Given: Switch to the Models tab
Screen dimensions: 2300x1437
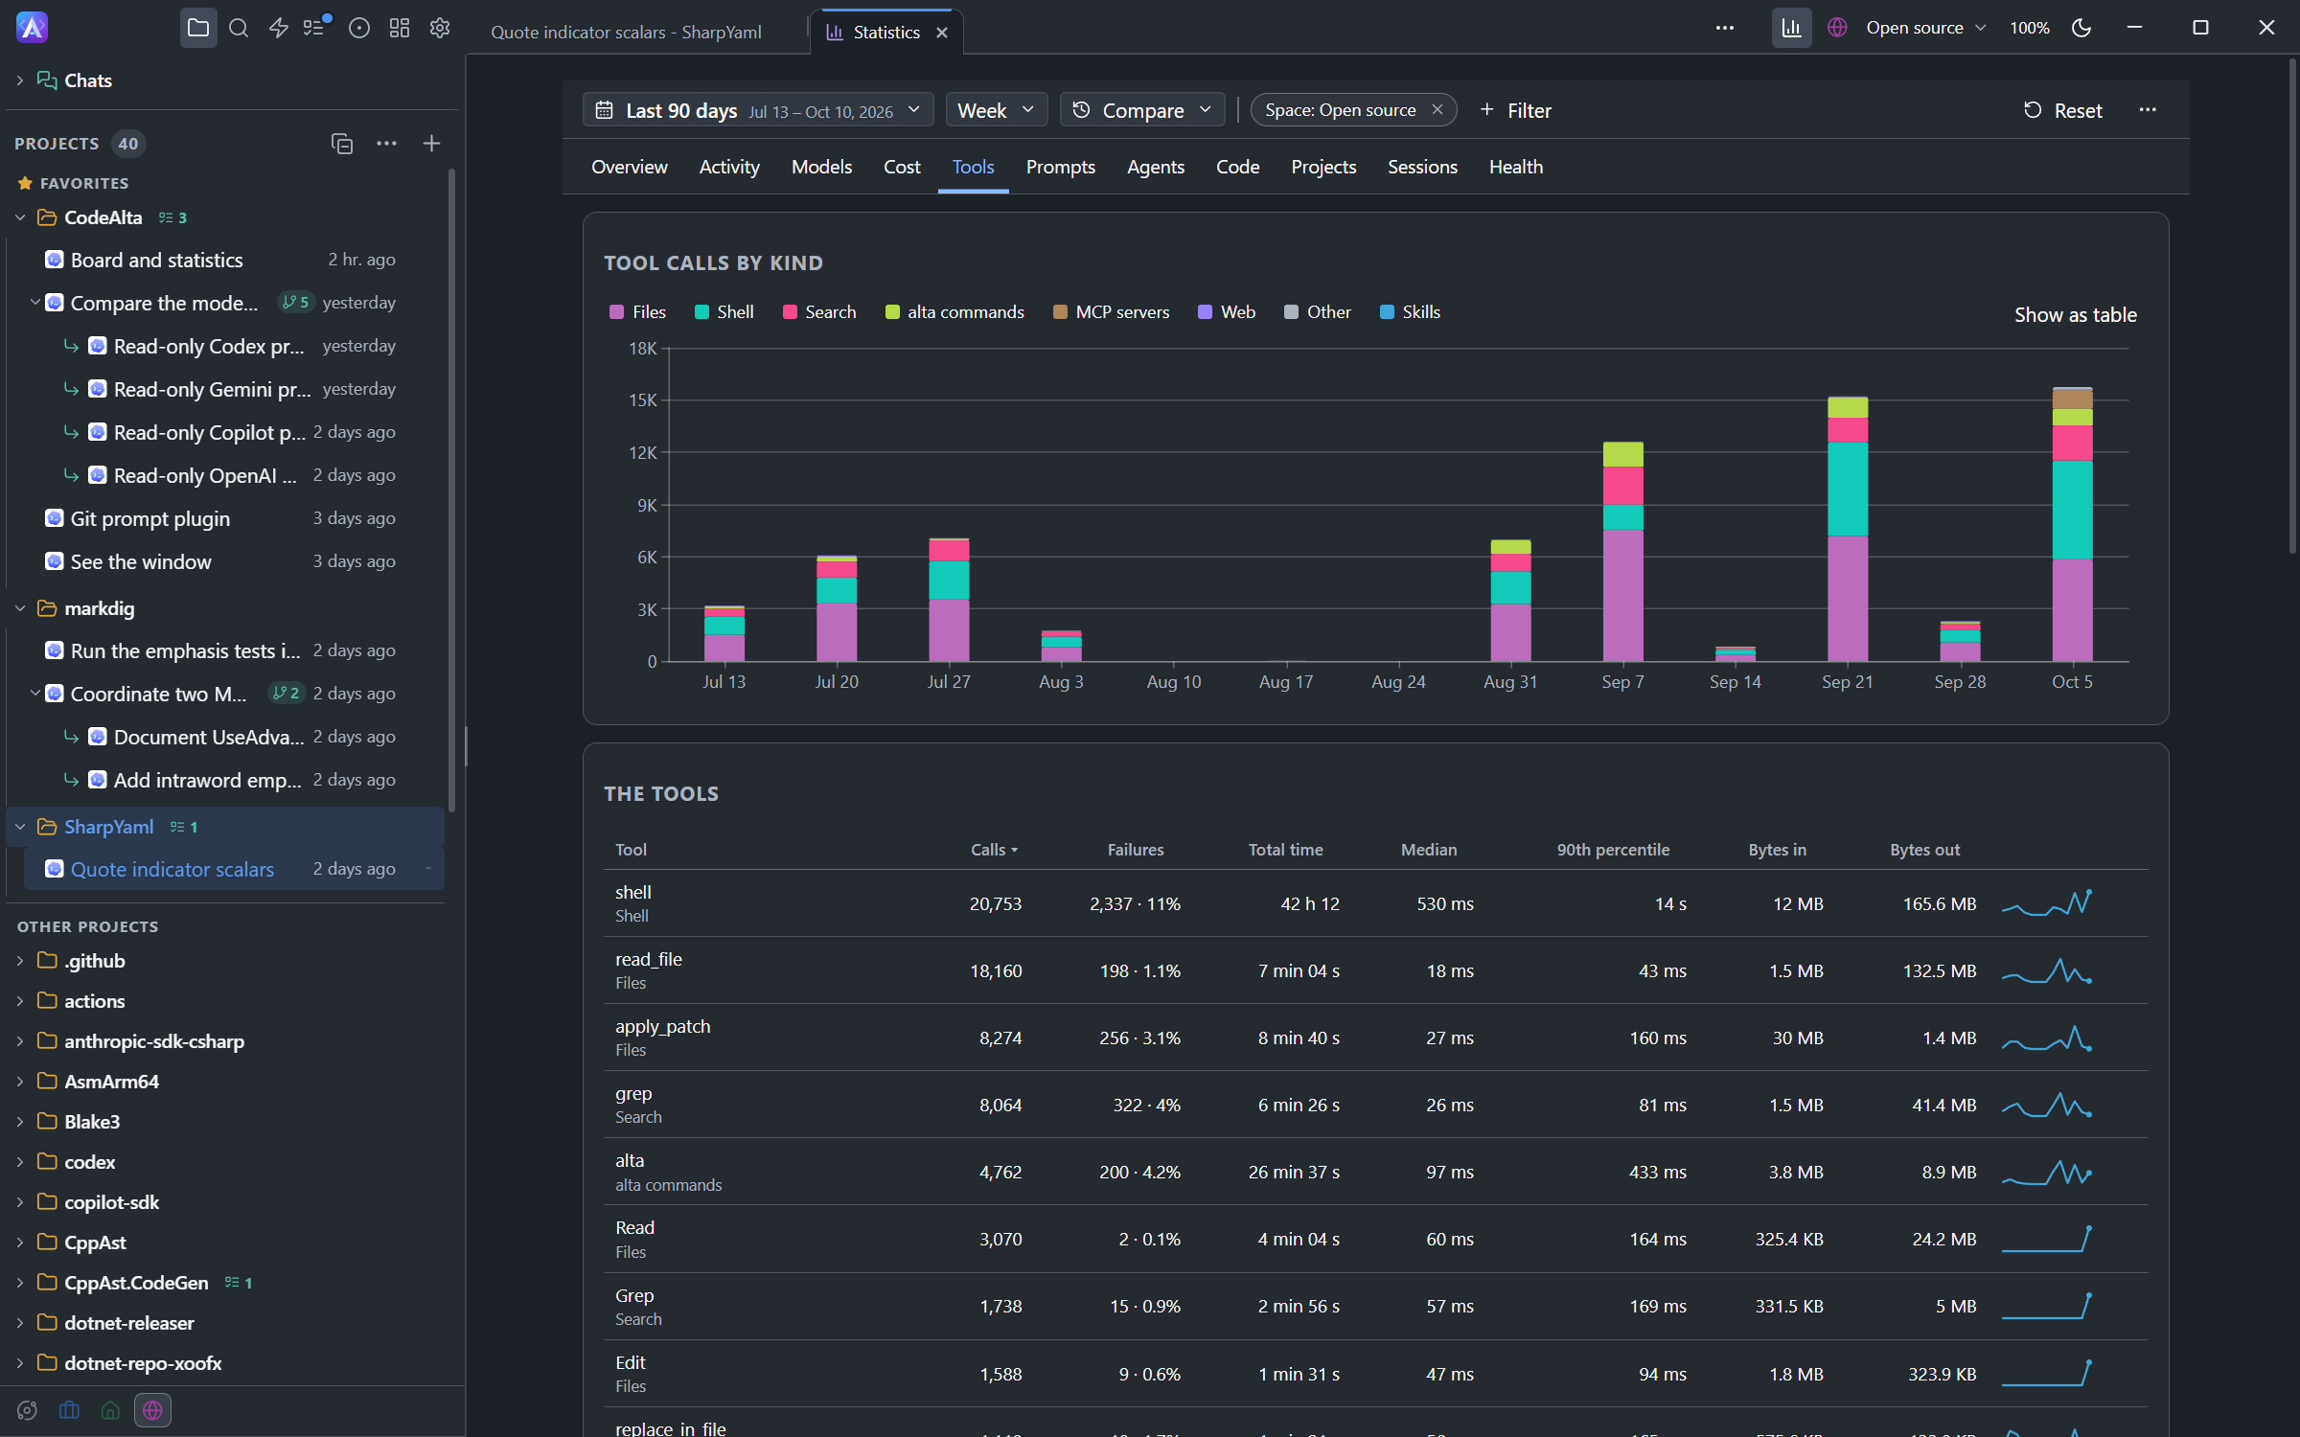Looking at the screenshot, I should coord(821,167).
